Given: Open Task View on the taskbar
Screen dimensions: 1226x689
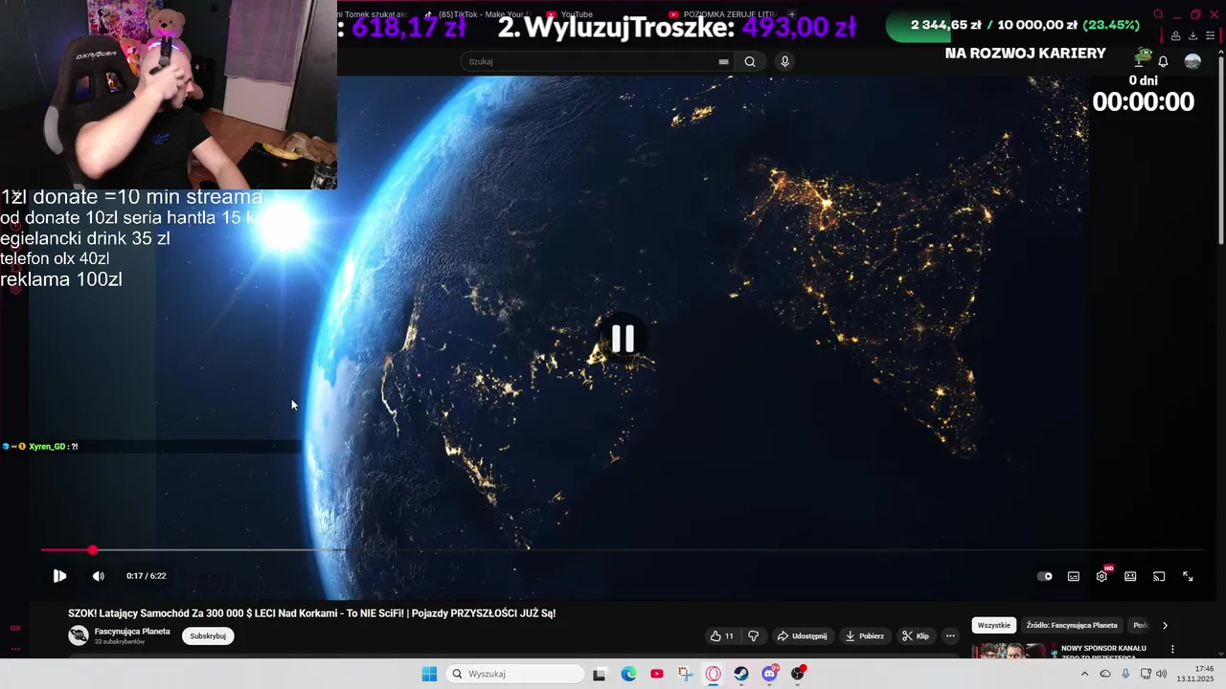Looking at the screenshot, I should click(x=600, y=674).
